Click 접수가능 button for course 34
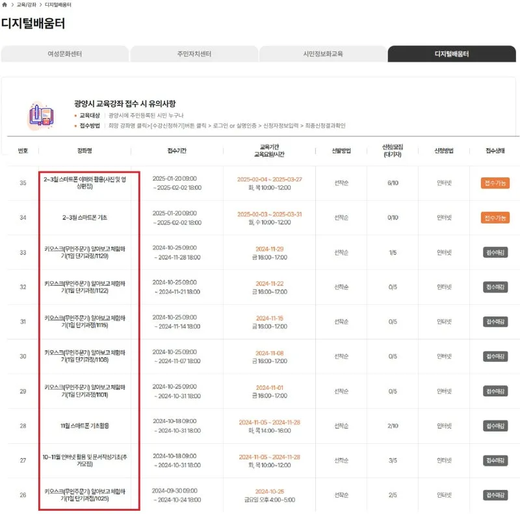This screenshot has height=514, width=520. pos(495,218)
